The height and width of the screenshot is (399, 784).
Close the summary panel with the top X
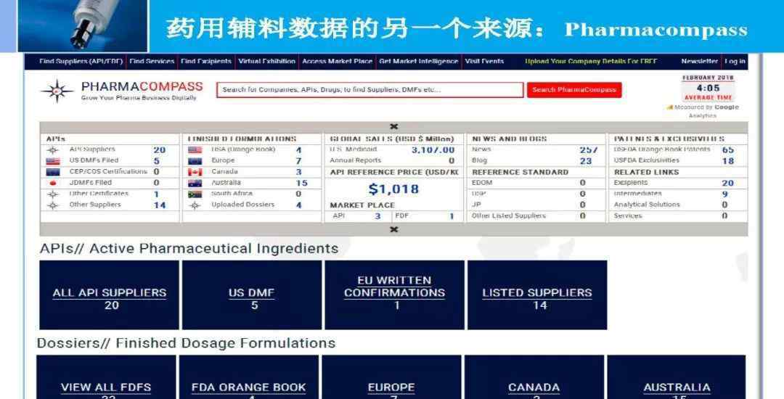click(x=394, y=127)
